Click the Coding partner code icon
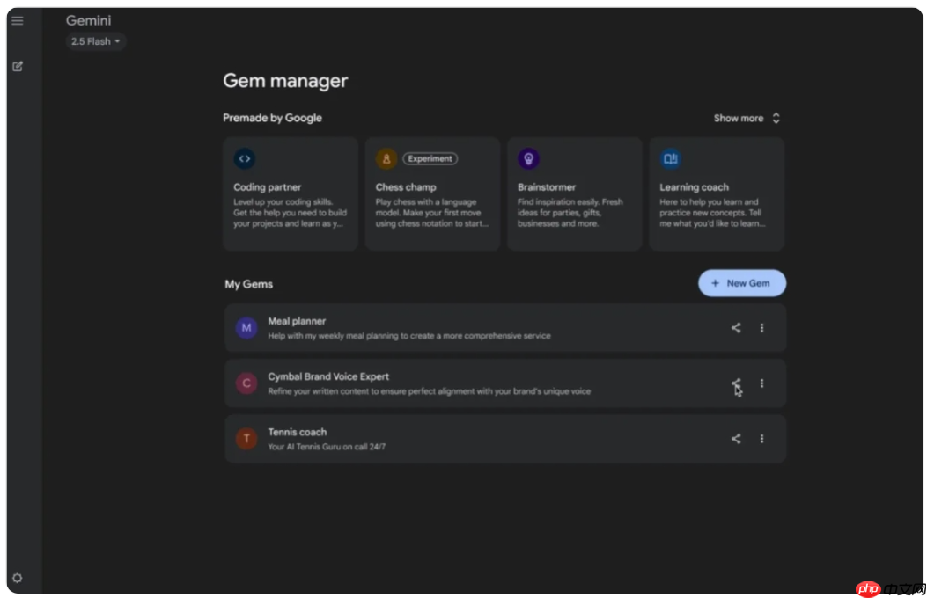Viewport: 927px width, 598px height. pyautogui.click(x=245, y=159)
